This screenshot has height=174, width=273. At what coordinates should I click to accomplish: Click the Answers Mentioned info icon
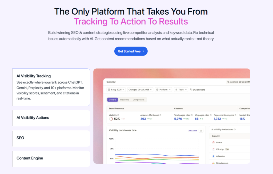(x=160, y=115)
